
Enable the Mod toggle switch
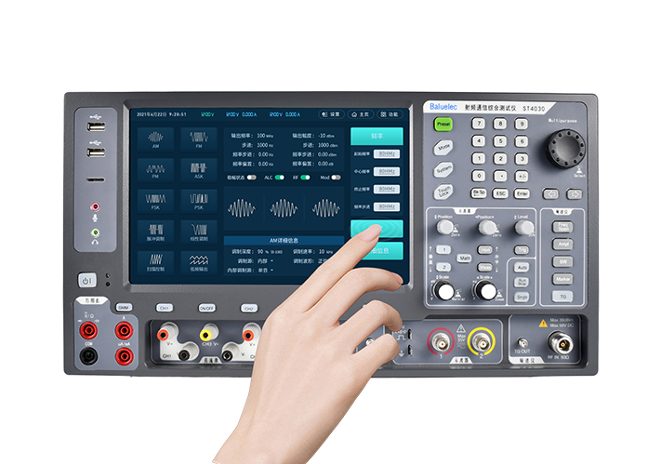pos(335,176)
